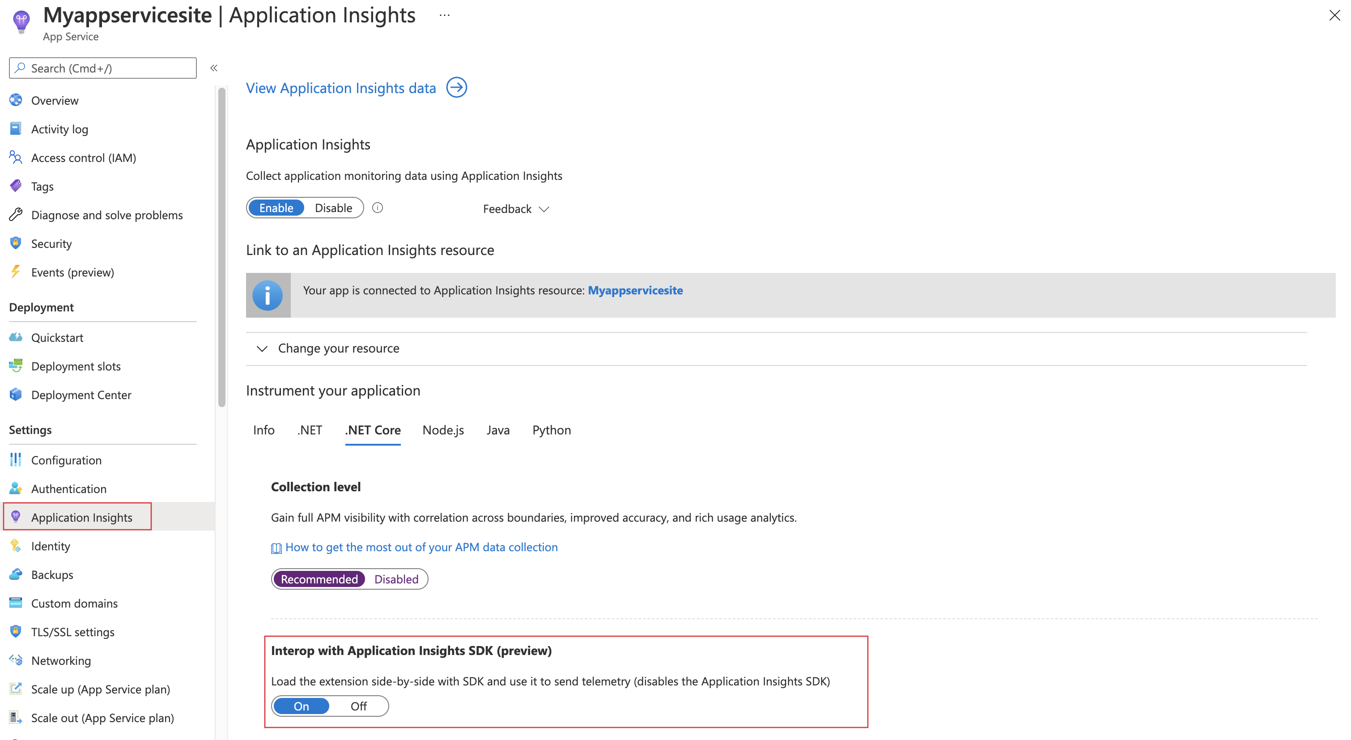
Task: Click the Application Insights sidebar icon
Action: click(17, 517)
